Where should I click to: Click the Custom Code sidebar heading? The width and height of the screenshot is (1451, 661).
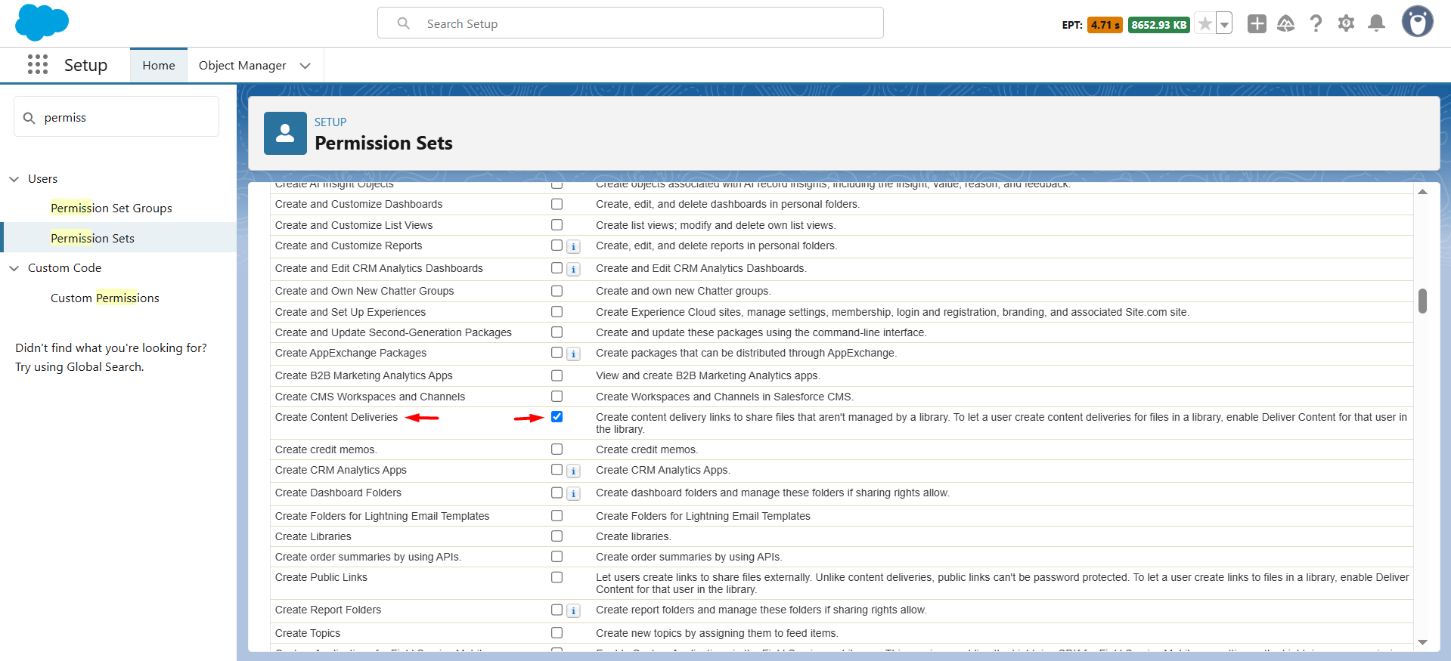click(64, 268)
